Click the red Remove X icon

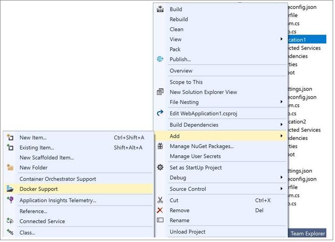(160, 210)
